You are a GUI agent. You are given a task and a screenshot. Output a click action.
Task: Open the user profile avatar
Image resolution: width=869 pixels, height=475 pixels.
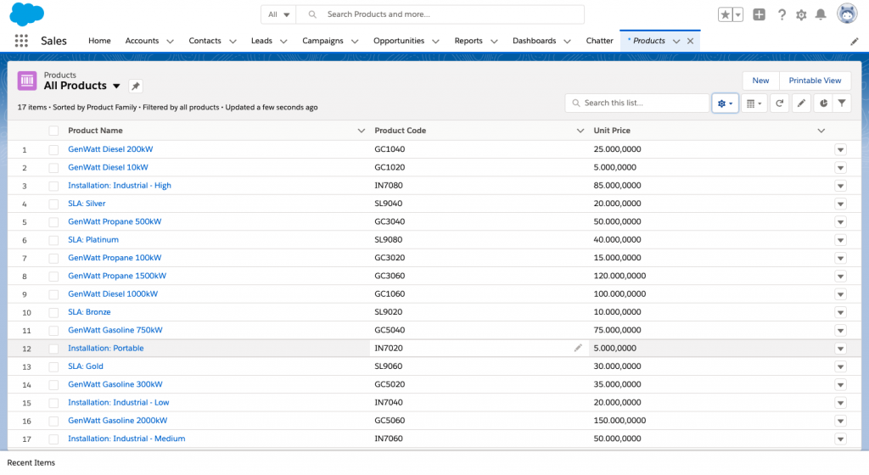tap(847, 14)
